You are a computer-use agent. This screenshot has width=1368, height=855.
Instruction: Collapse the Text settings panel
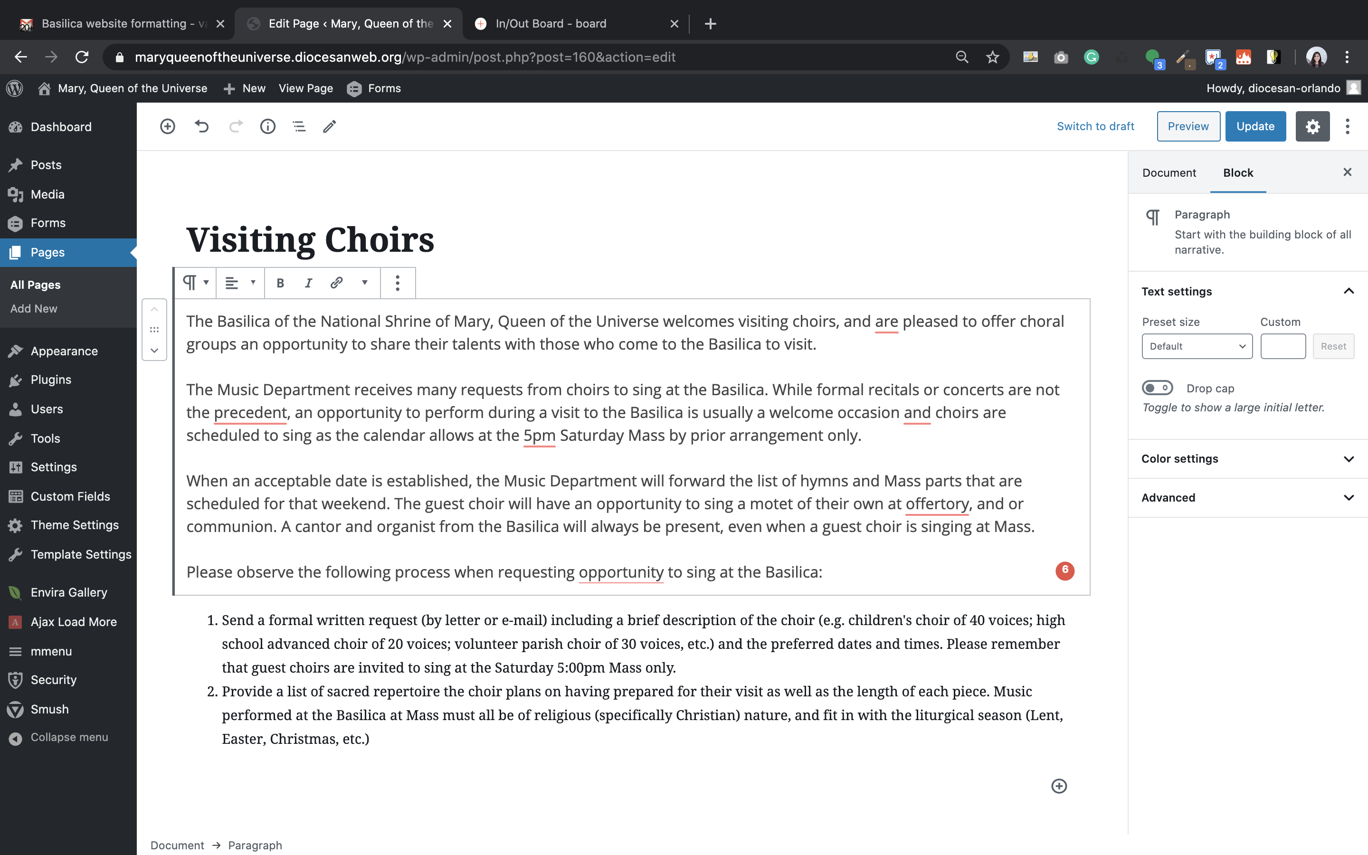[1348, 291]
